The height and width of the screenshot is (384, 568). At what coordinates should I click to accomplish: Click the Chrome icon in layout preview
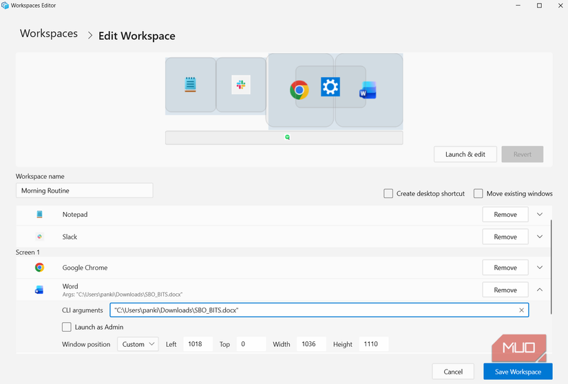click(299, 90)
